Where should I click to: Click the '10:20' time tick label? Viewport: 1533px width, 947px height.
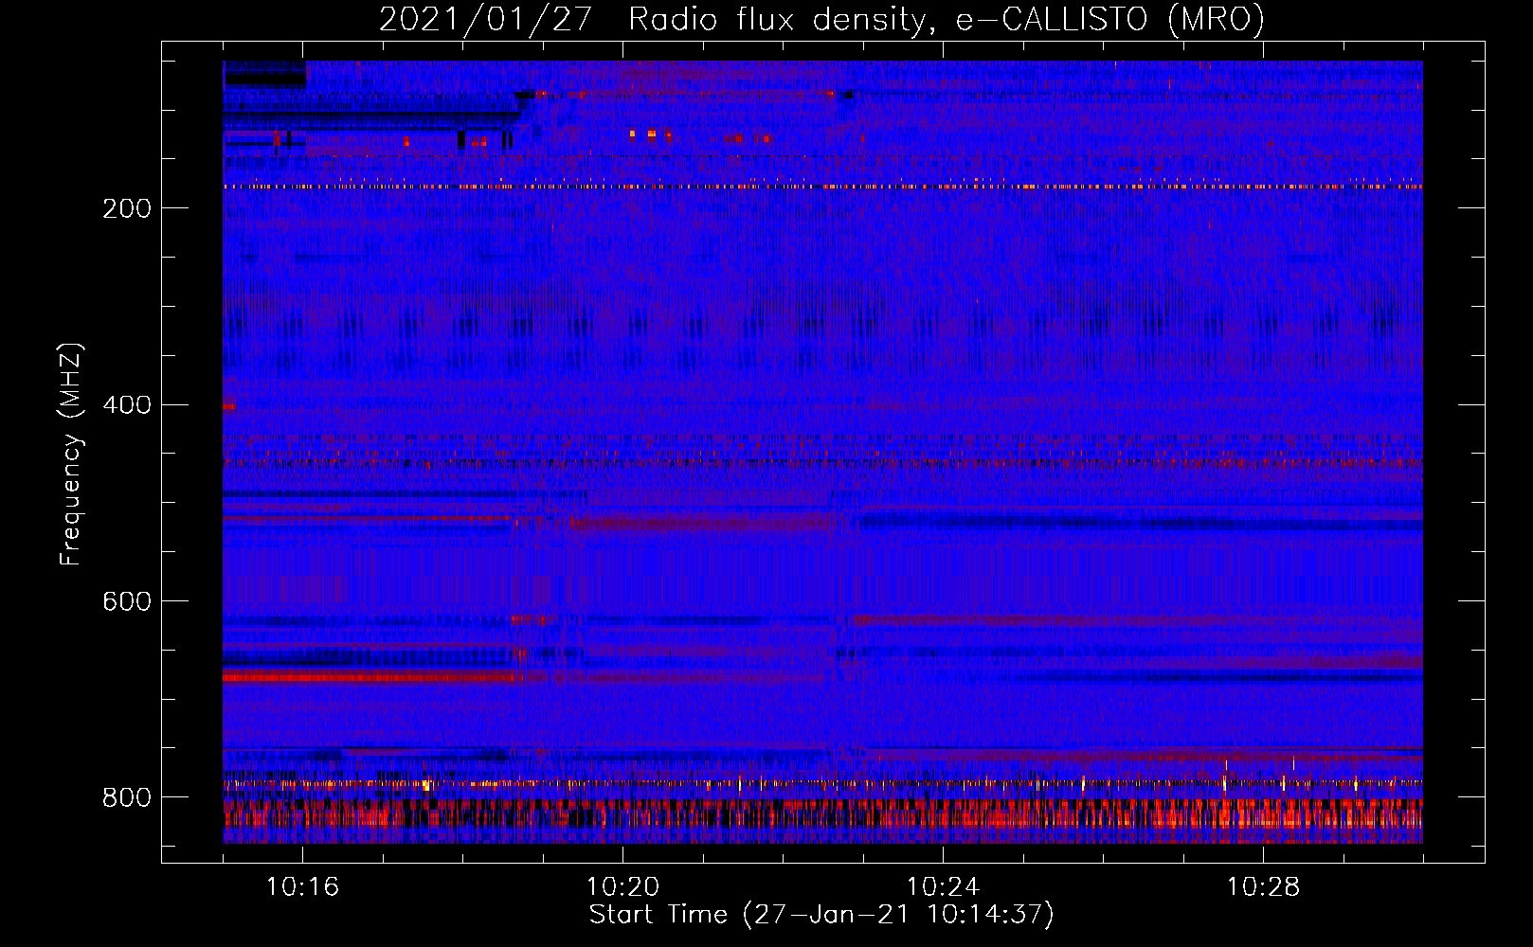(x=623, y=887)
